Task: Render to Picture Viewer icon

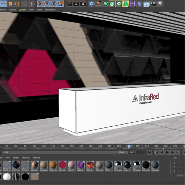Action: coord(76,4)
